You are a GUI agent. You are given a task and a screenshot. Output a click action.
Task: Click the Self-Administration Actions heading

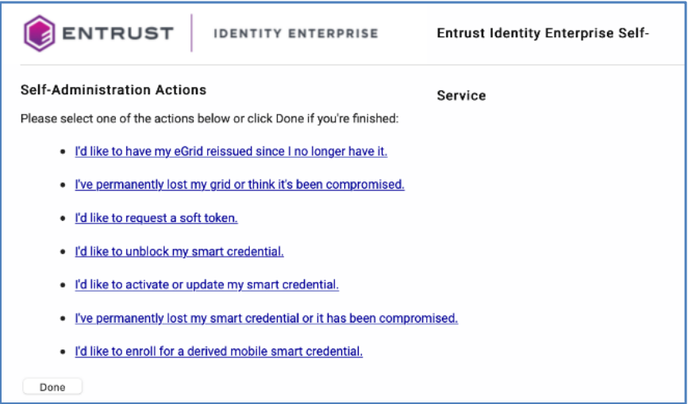coord(113,90)
